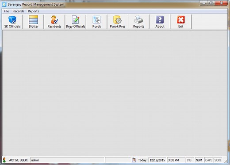Click the date 12/12/2015 in status bar
230x165 pixels.
[x=157, y=160]
